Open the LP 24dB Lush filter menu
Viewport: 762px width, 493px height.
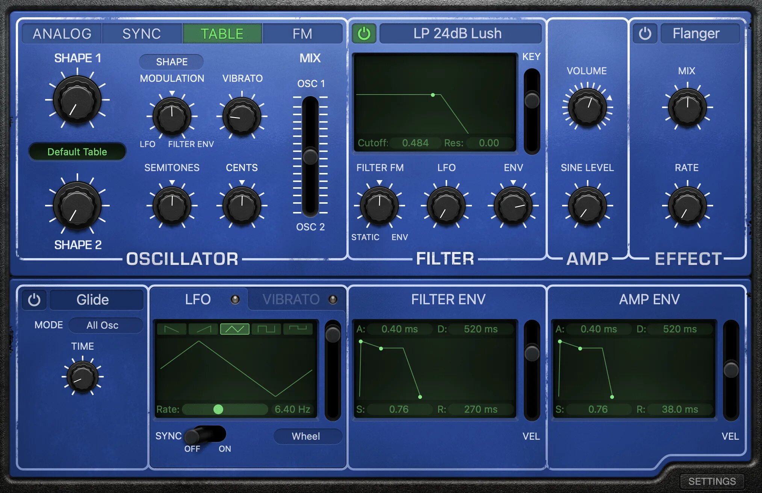(460, 34)
